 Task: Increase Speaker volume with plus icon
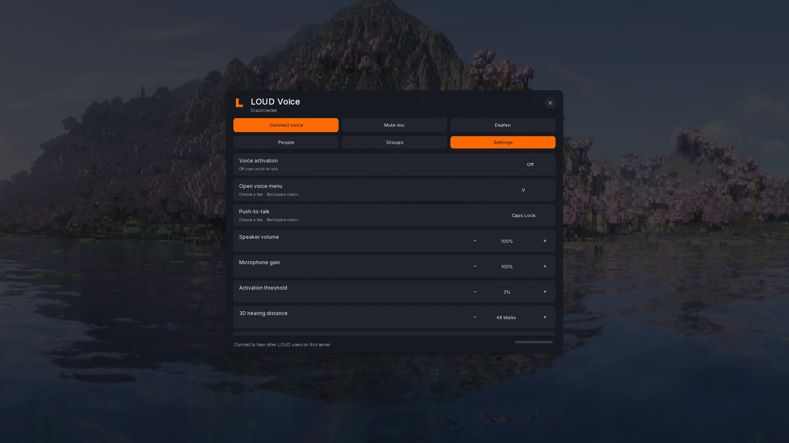pyautogui.click(x=545, y=241)
